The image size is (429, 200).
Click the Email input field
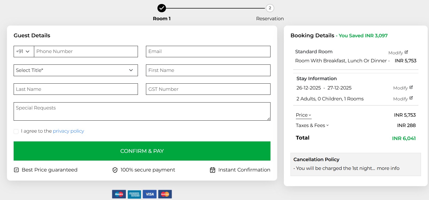pos(208,51)
